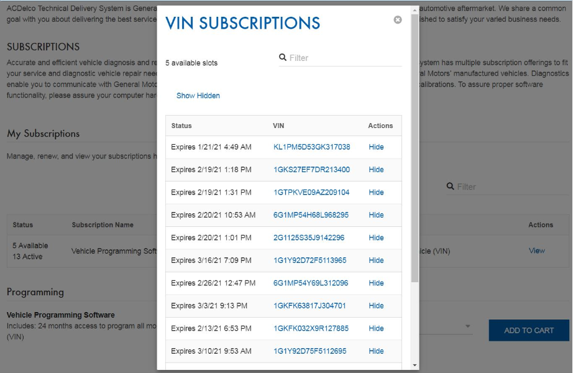The width and height of the screenshot is (573, 373).
Task: Click the Show Hidden link
Action: pyautogui.click(x=198, y=96)
